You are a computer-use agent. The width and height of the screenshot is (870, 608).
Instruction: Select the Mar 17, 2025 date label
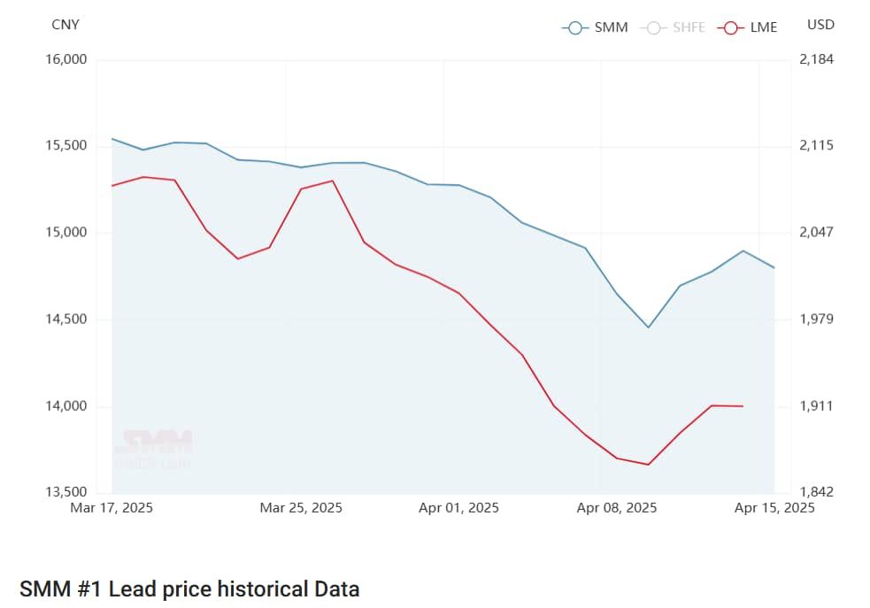(112, 508)
